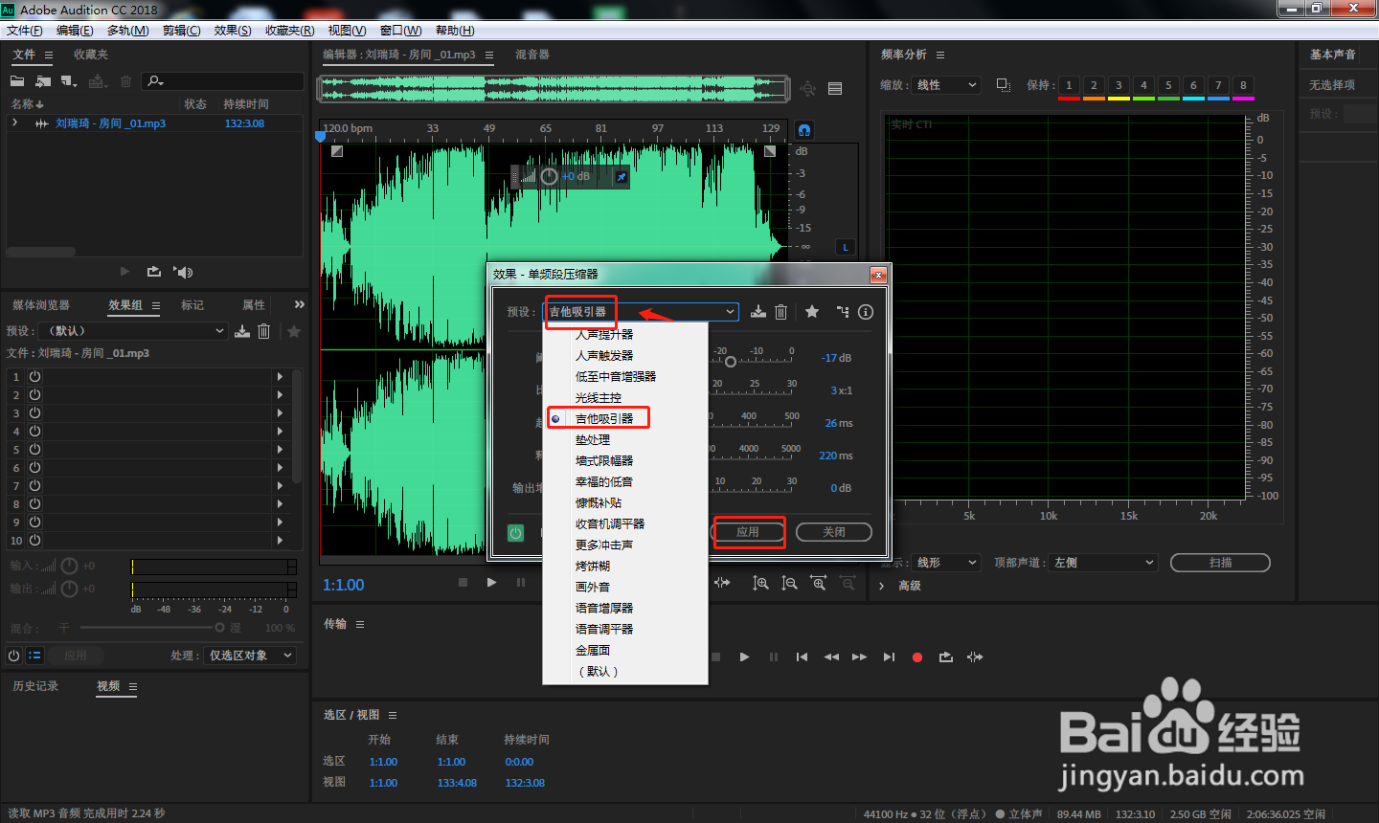Click hold slot 1 in Frequency Analysis
1379x823 pixels.
[x=1069, y=85]
